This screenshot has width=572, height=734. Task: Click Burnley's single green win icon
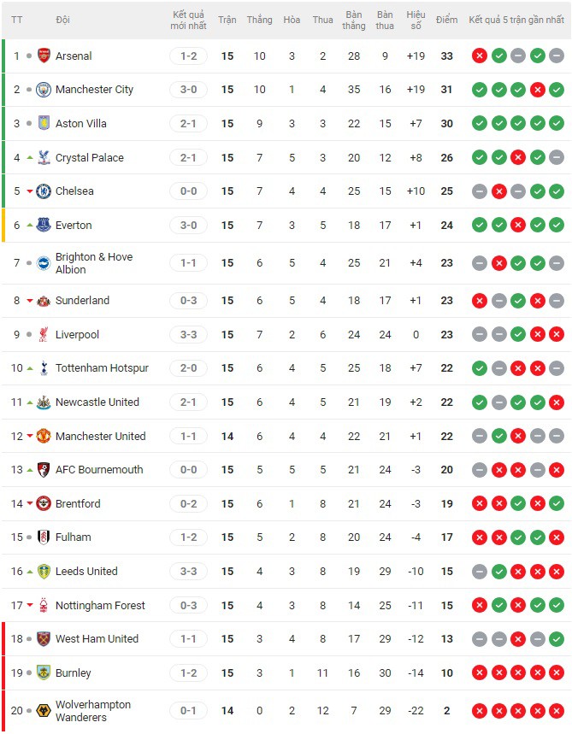tap(499, 673)
